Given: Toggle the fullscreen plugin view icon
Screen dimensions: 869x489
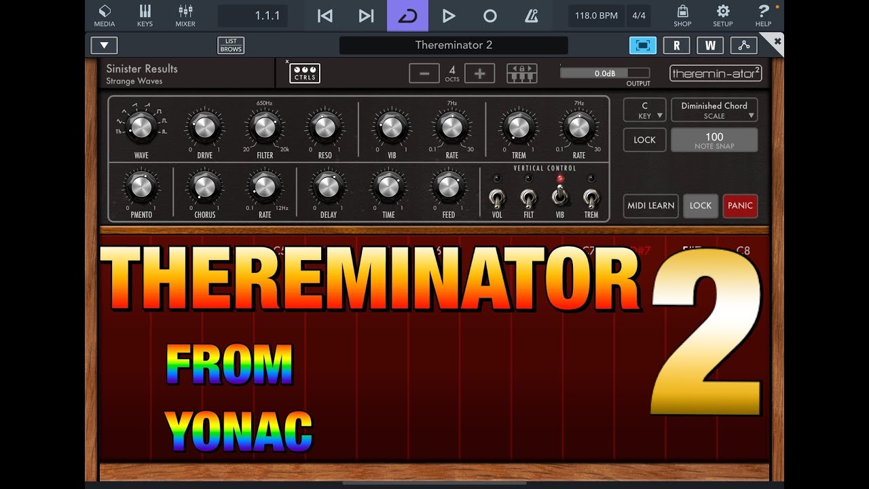Looking at the screenshot, I should click(643, 46).
